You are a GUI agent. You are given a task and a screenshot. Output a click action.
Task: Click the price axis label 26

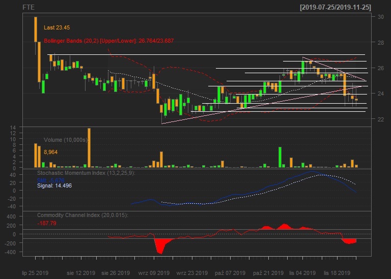(381, 68)
